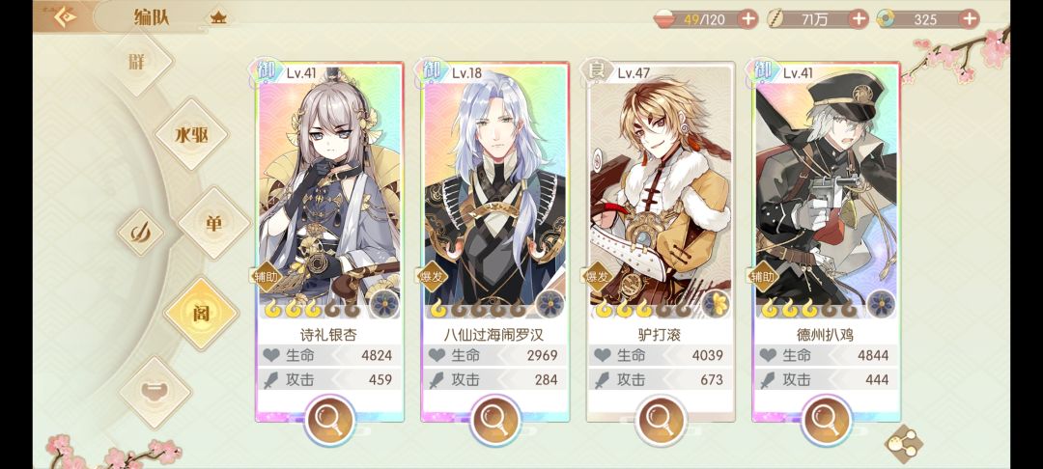Tap the yellow flower badge on 驴打滚 card

pos(716,304)
